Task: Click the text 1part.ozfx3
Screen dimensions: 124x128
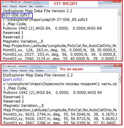Action: 13,79
